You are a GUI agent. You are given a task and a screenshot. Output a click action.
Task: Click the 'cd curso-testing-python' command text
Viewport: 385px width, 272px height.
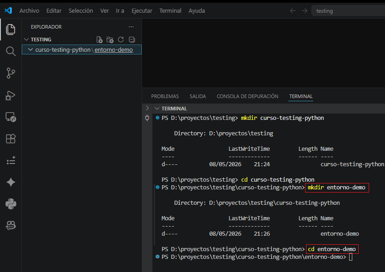click(x=278, y=180)
